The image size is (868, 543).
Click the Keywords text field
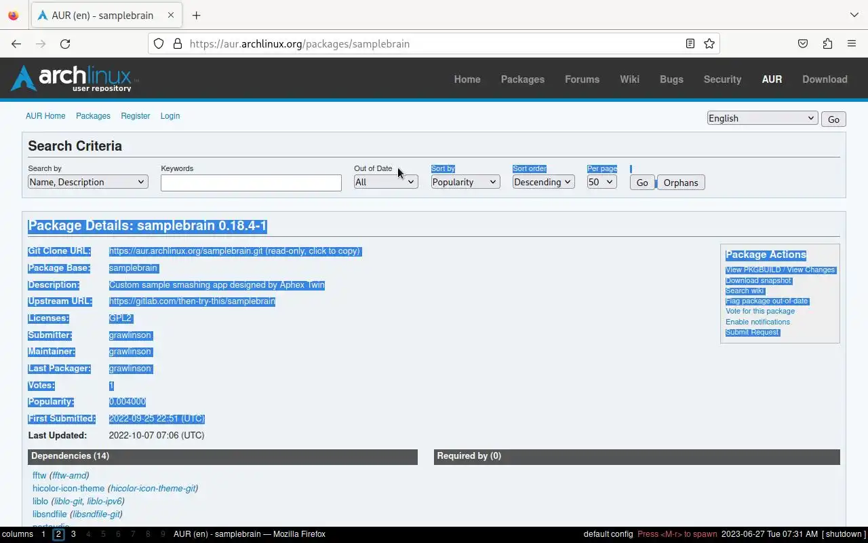click(x=251, y=183)
